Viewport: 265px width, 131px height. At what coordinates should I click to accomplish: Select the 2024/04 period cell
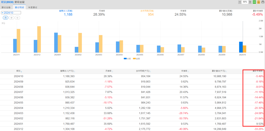pos(18,108)
